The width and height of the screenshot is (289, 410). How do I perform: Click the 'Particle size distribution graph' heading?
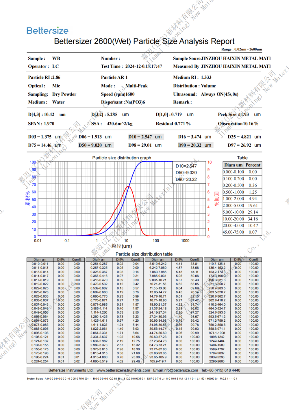(122, 158)
